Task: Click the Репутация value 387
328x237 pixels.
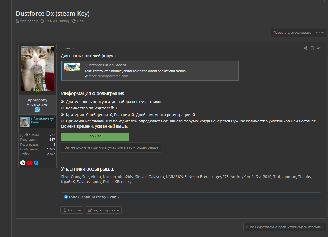Action: 52,139
